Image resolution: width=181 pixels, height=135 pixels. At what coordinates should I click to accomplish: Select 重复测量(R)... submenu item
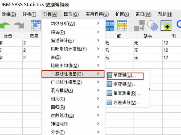click(128, 93)
